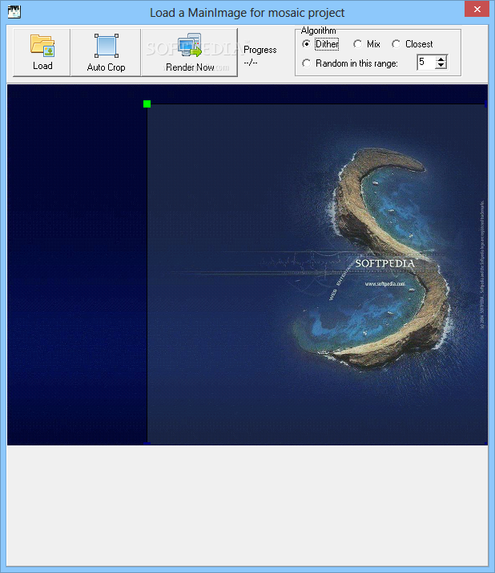This screenshot has width=495, height=573.
Task: Activate the Auto Crop tool
Action: point(106,53)
